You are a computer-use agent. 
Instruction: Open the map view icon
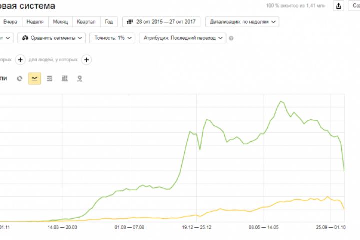click(x=80, y=79)
